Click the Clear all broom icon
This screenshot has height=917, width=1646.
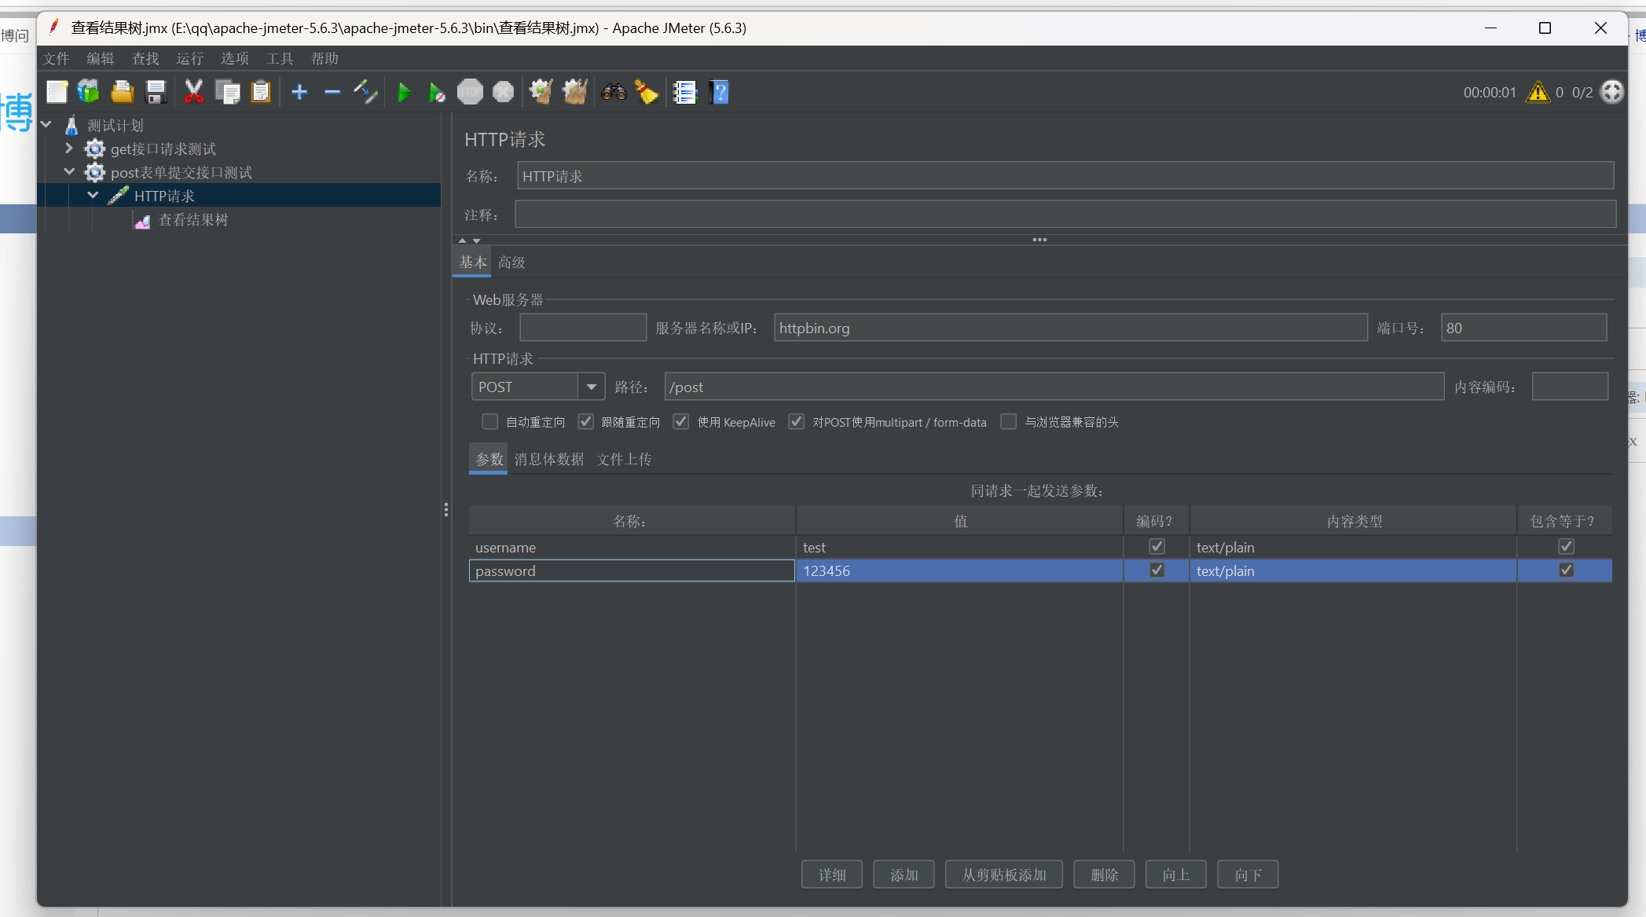[575, 93]
